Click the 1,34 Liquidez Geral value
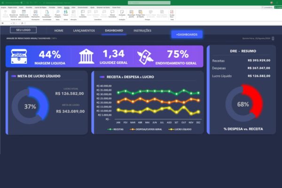The image size is (282, 188). coord(114,54)
